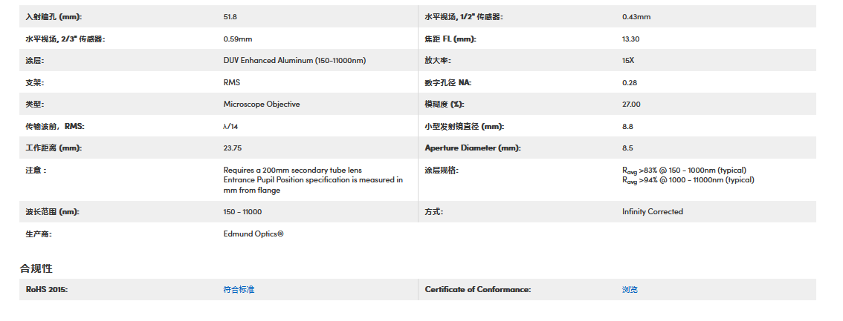
Task: Select the 150 - 11000 wavelength range value
Action: point(242,211)
